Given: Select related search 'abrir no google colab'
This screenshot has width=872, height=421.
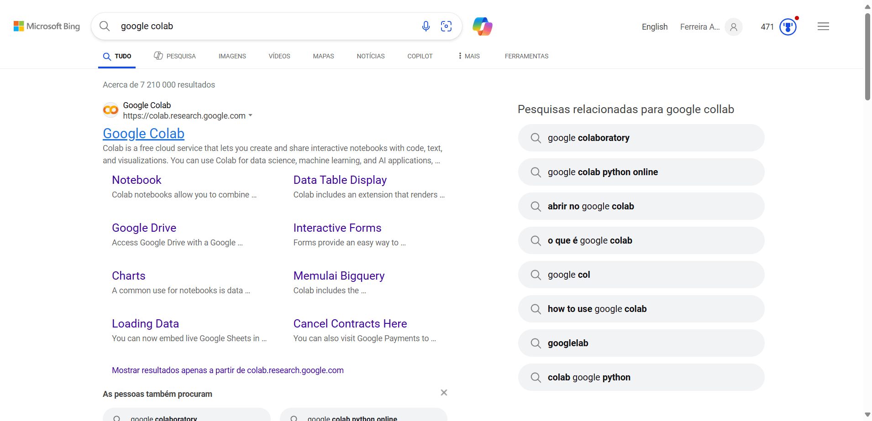Looking at the screenshot, I should coord(641,206).
